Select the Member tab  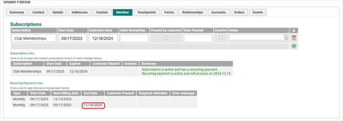click(122, 12)
